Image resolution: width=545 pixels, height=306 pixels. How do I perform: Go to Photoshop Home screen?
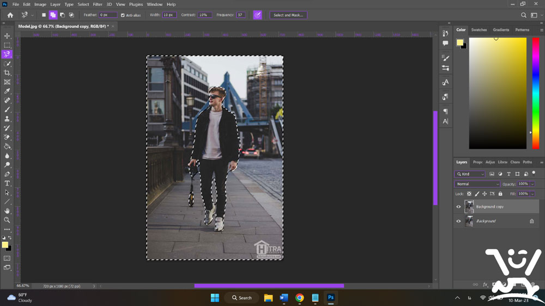click(10, 15)
